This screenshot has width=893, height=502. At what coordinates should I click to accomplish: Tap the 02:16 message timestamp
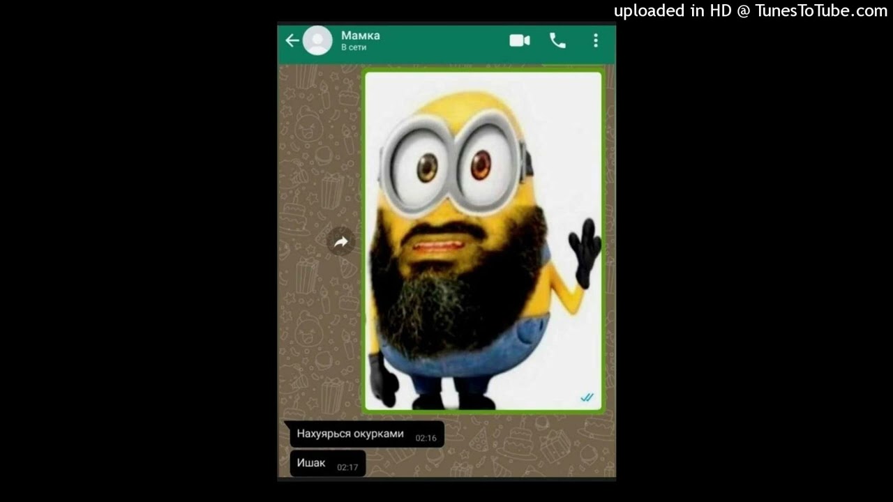click(426, 438)
